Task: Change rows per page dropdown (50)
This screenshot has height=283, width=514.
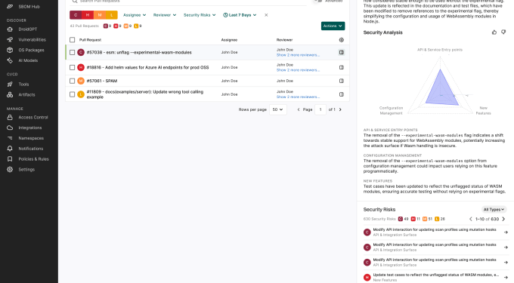Action: 277,109
